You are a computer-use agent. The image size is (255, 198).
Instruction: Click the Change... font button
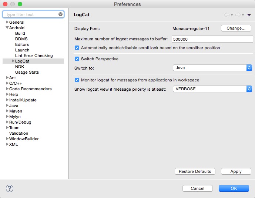tap(236, 28)
